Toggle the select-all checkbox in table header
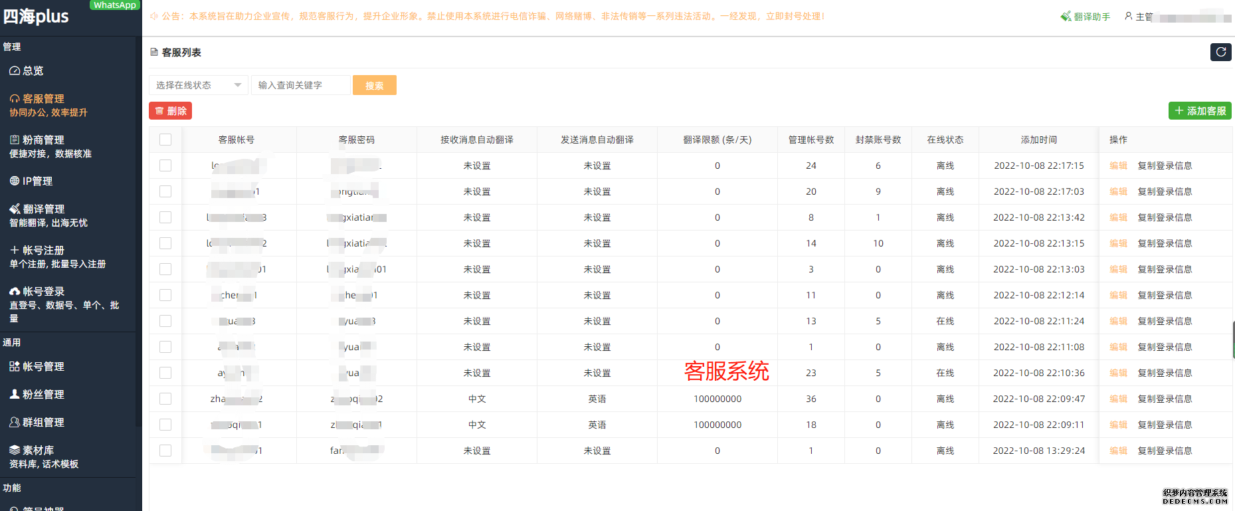1235x511 pixels. 165,140
